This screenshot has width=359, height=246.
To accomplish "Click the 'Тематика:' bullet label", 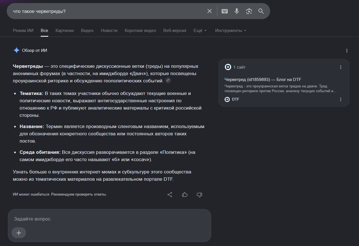I will tap(31, 93).
